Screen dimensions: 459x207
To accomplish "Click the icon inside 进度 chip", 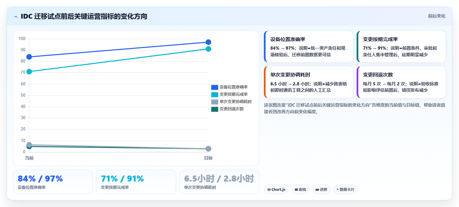I will [317, 190].
